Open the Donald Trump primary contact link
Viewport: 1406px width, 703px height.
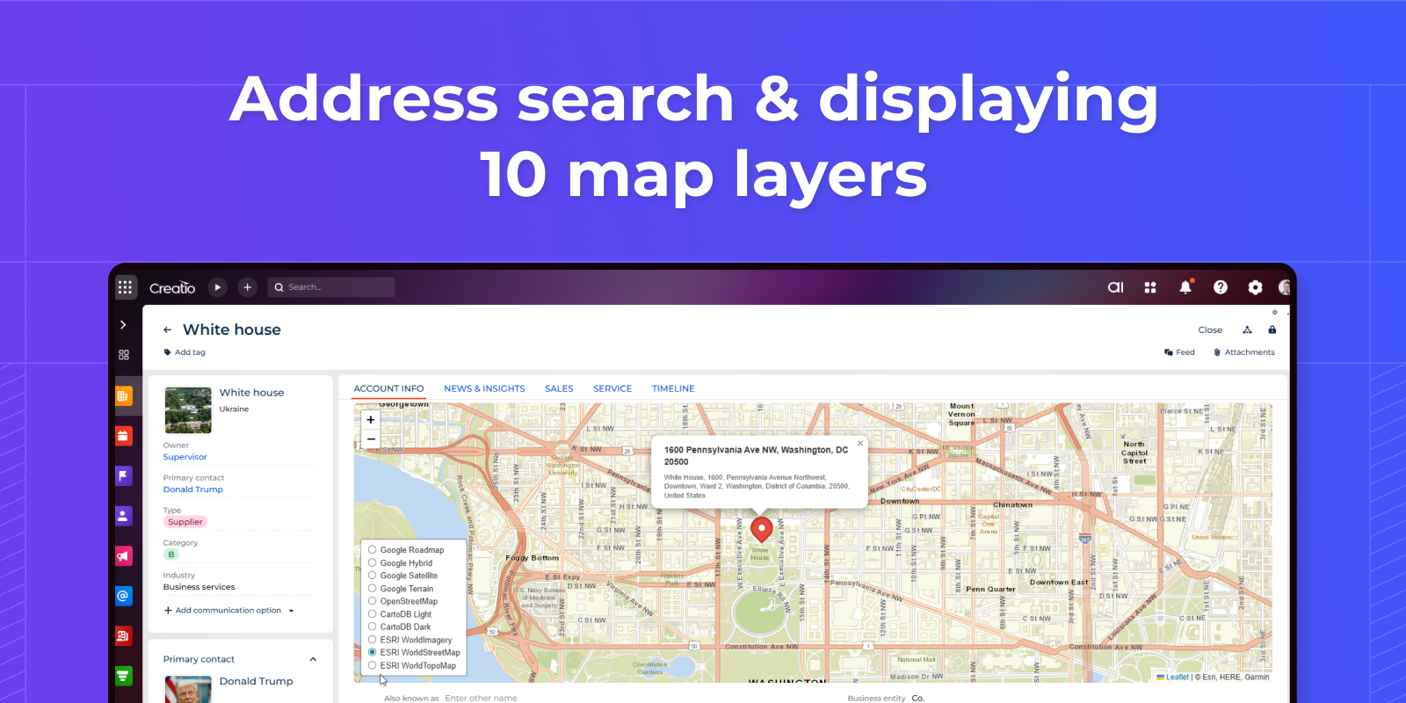coord(193,489)
